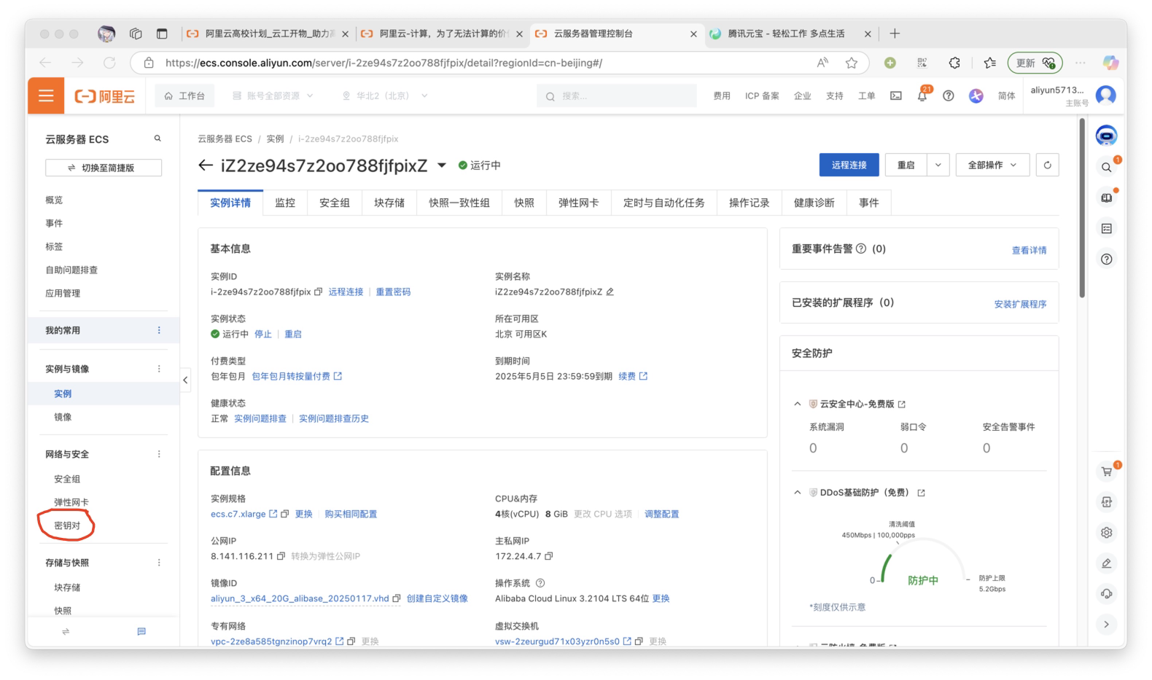Open the Aliyun hamburger menu
1152x680 pixels.
click(x=46, y=95)
